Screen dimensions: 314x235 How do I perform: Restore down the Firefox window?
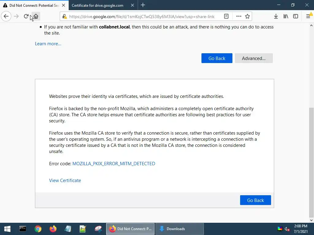(x=293, y=5)
